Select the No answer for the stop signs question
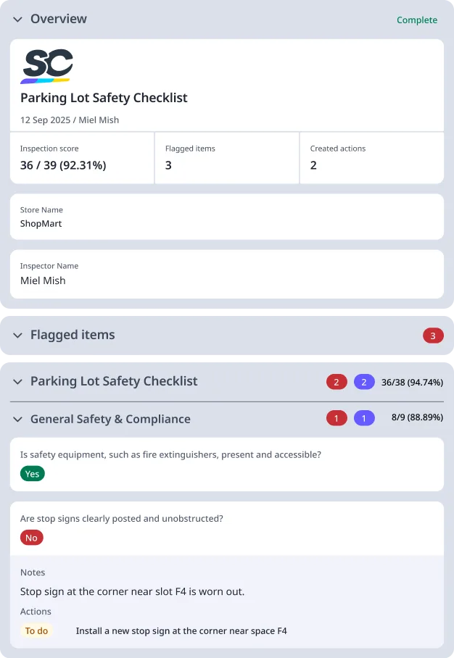The height and width of the screenshot is (658, 454). coord(31,538)
